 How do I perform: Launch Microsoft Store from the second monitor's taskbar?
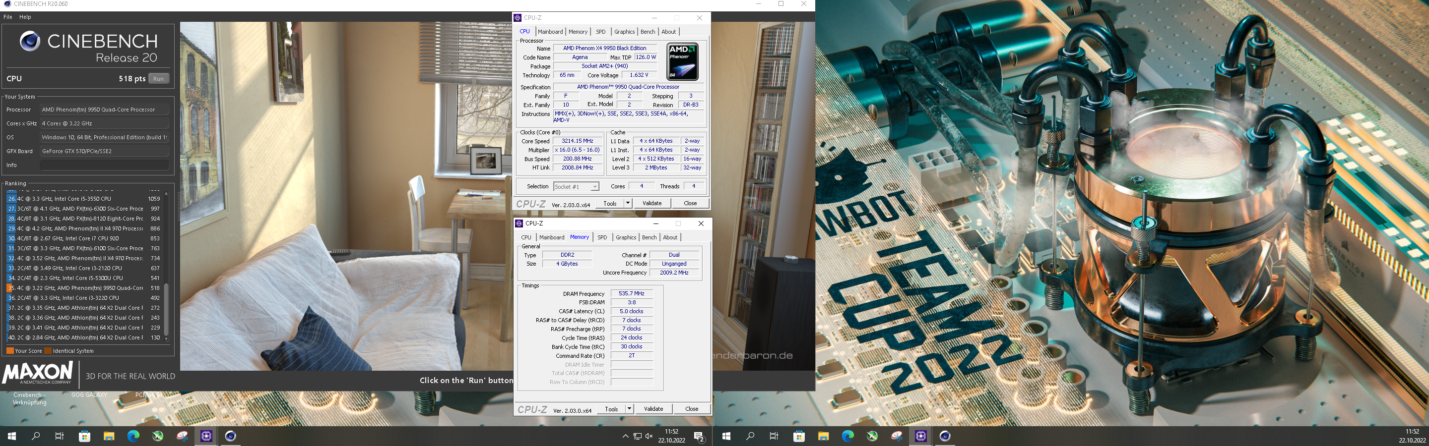[x=799, y=436]
